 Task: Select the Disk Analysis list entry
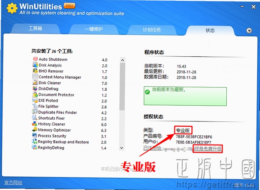point(70,65)
